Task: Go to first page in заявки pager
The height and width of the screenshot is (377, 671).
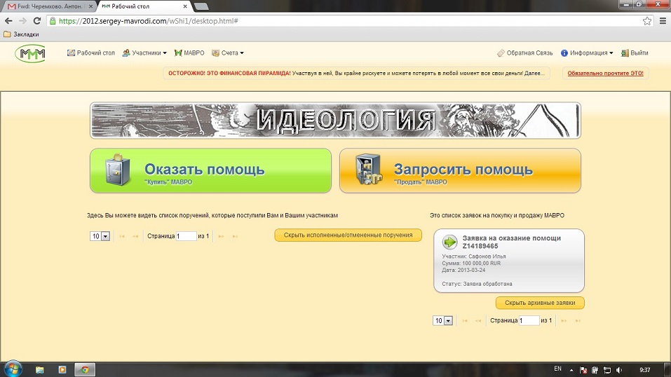Action: click(x=465, y=320)
